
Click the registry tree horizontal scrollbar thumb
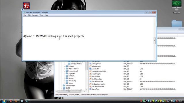[x=69, y=92]
